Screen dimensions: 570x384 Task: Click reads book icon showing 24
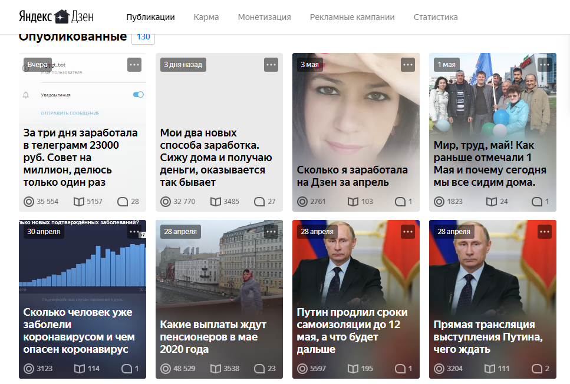tap(492, 202)
